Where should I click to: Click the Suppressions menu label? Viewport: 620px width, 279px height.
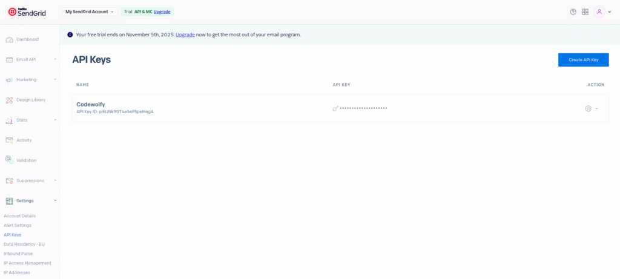30,180
